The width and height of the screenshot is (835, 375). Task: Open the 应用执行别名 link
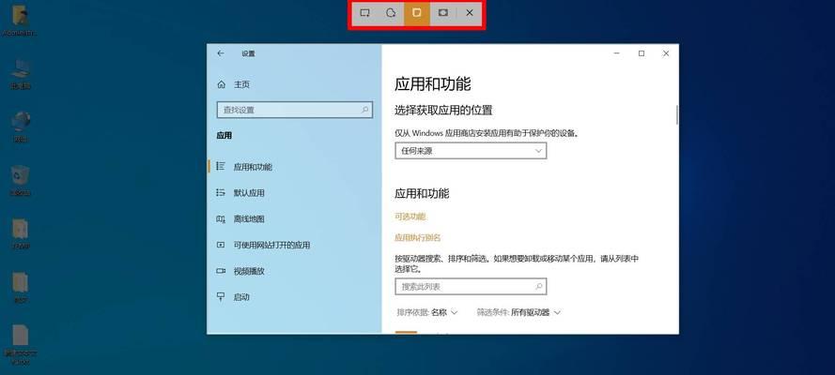[417, 238]
